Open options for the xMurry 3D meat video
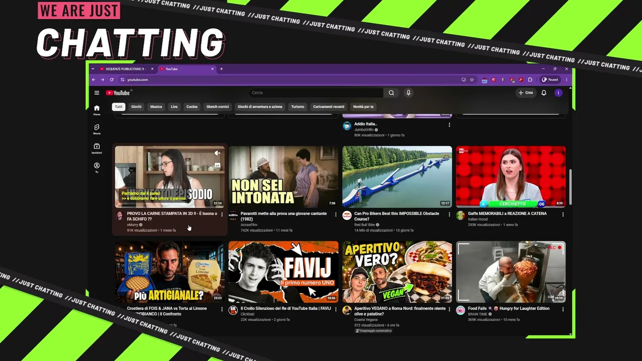642x361 pixels. 222,215
